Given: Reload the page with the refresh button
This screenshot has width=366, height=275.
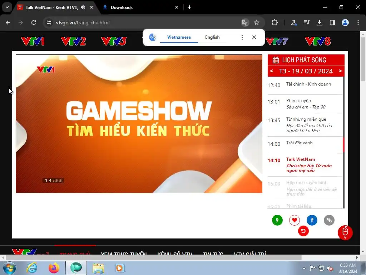Looking at the screenshot, I should coord(34,23).
